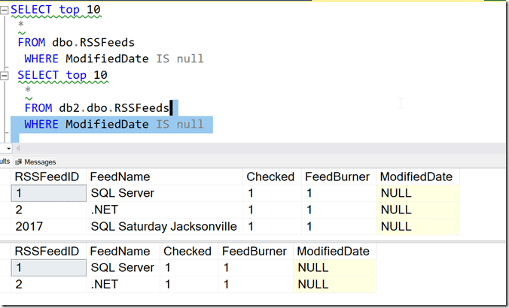
Task: Select NULL ModifiedDate for SQL Server, upper grid
Action: click(418, 193)
